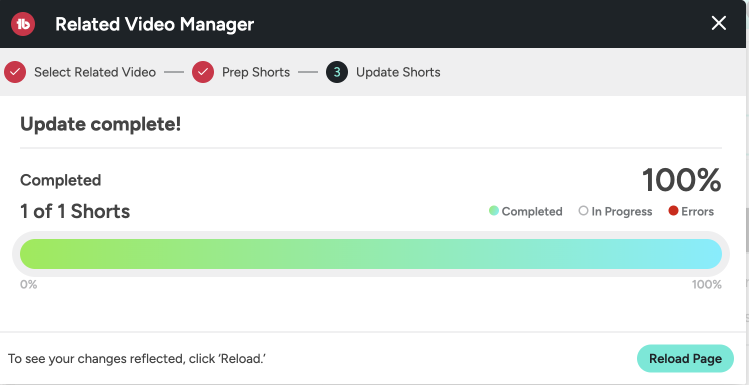This screenshot has width=749, height=385.
Task: Click the 1 of 1 Shorts text
Action: pos(75,211)
